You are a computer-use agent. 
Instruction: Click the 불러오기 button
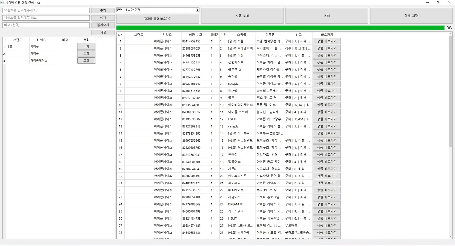click(103, 25)
